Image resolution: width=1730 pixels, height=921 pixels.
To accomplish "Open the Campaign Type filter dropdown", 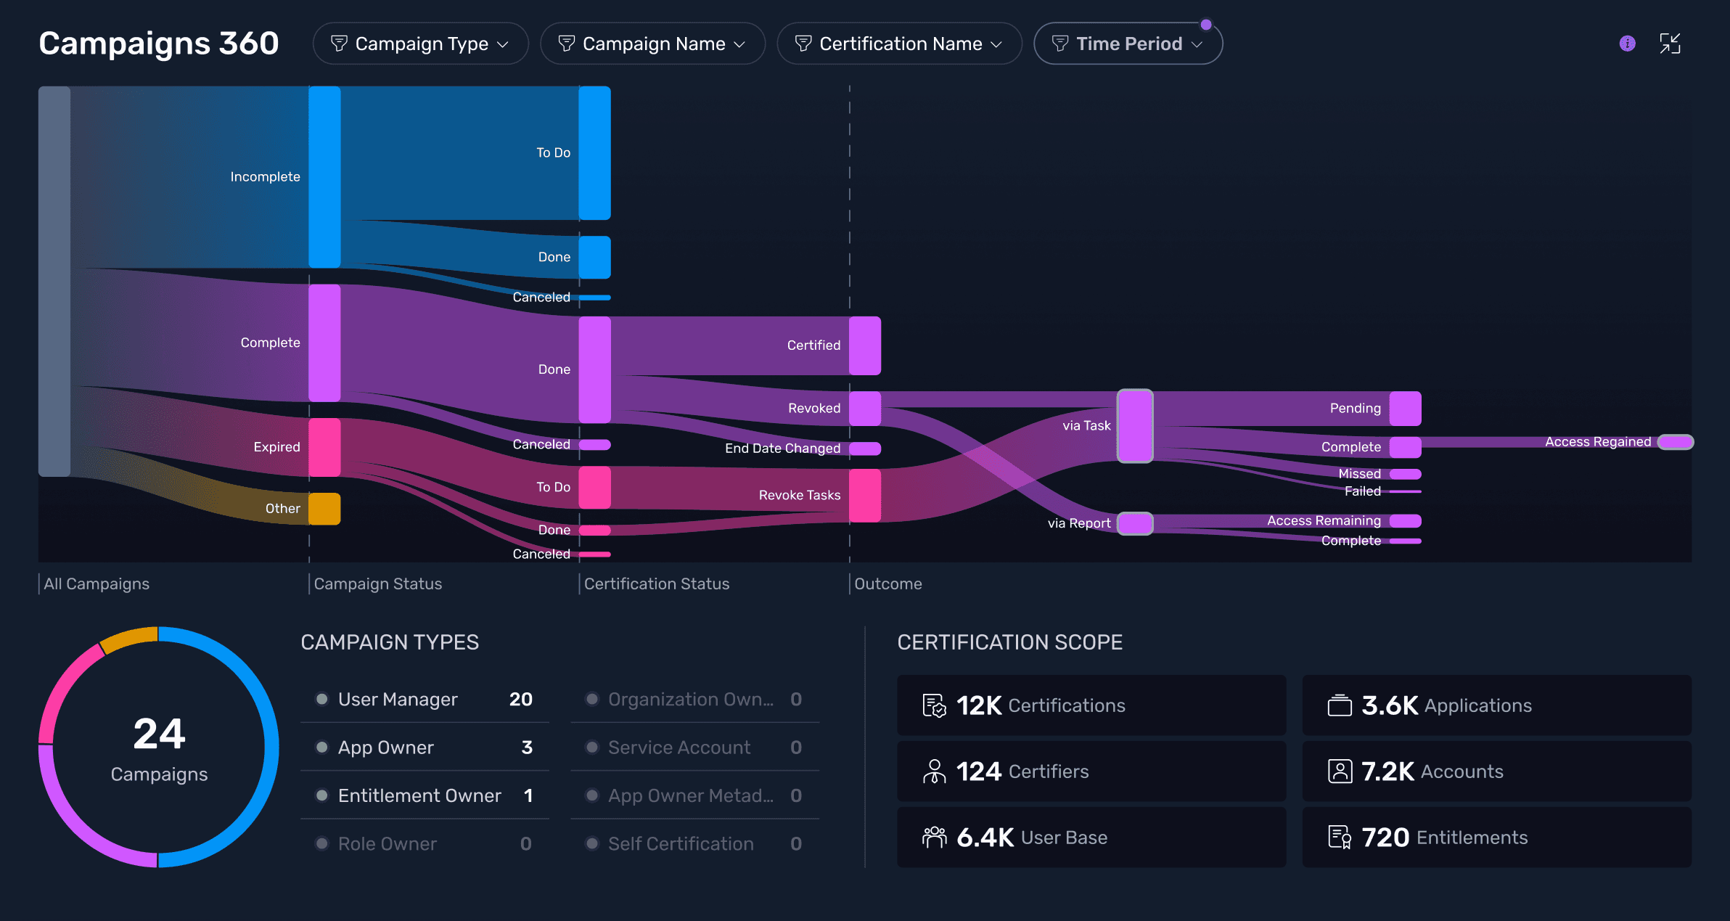I will pos(420,44).
